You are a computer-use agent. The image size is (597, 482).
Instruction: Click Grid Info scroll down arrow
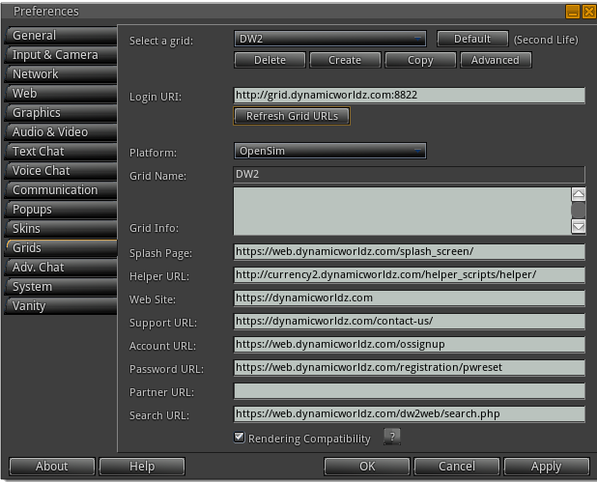(x=578, y=227)
